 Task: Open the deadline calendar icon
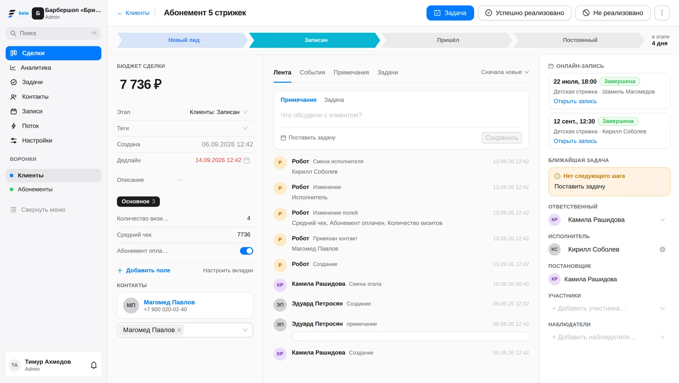point(247,160)
